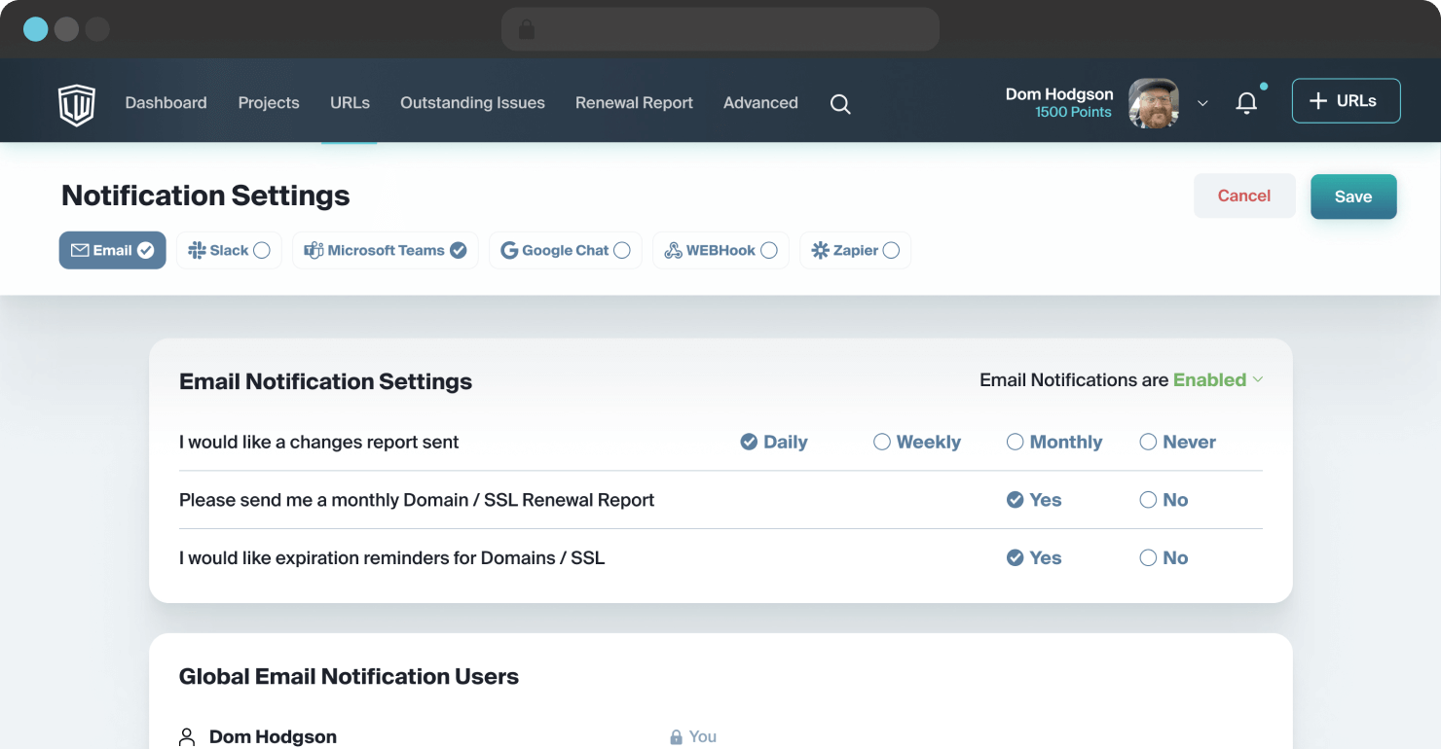Image resolution: width=1441 pixels, height=749 pixels.
Task: Select Weekly changes report
Action: (x=917, y=442)
